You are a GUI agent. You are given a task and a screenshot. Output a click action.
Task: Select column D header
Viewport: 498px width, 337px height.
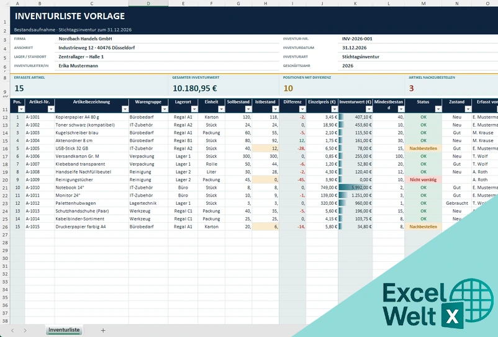(148, 3)
